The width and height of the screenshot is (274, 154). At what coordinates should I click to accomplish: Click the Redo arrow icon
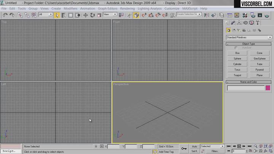12,15
